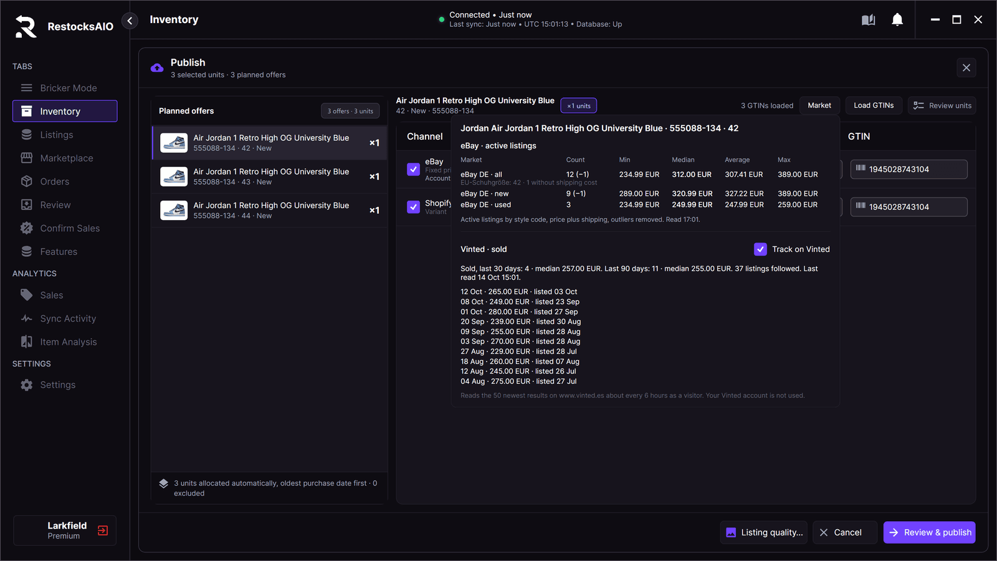Click Review & publish

tap(929, 532)
